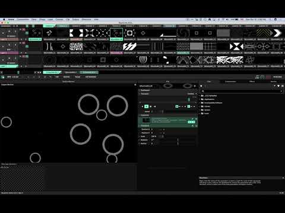Collapse the Transform section
Viewport: 285px width, 213px height.
[140, 125]
